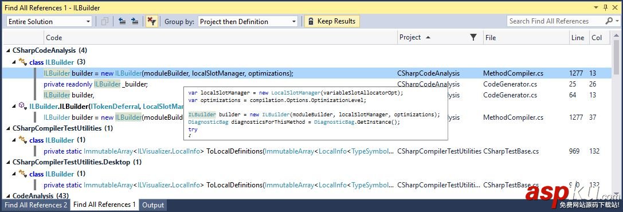The image size is (623, 212).
Task: Select ToLocalDefinitions result in CSharpTestBase.cs line 969
Action: 307,151
